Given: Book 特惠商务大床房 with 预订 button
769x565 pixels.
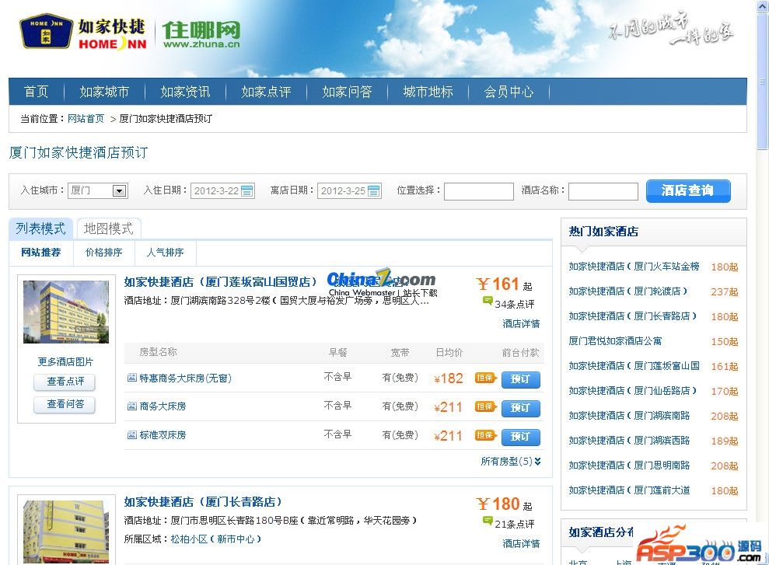Looking at the screenshot, I should pyautogui.click(x=521, y=379).
